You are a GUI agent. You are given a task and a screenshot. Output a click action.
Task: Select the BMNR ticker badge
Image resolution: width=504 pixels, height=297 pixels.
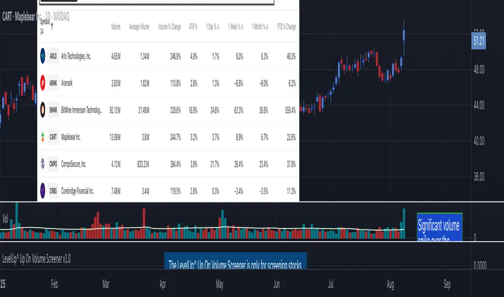54,110
